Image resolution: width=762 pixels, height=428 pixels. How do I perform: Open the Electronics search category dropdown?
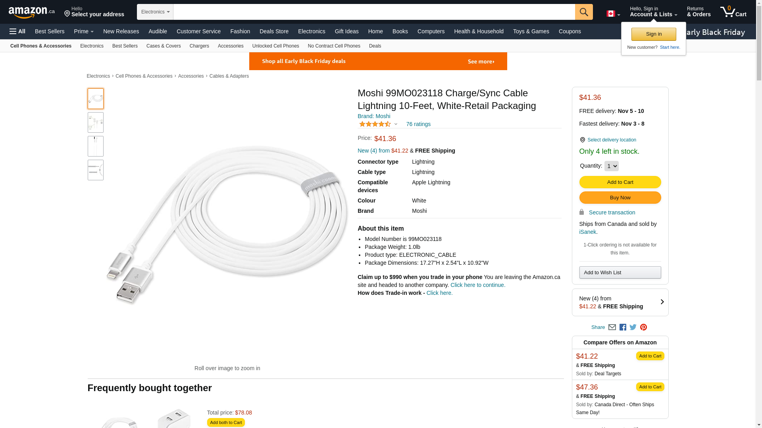point(155,12)
